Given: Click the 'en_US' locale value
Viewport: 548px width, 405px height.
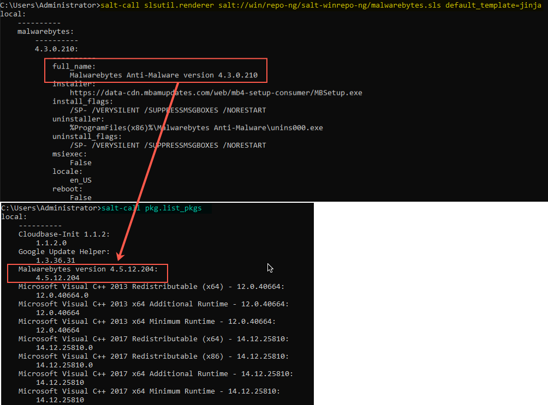Looking at the screenshot, I should [x=80, y=180].
